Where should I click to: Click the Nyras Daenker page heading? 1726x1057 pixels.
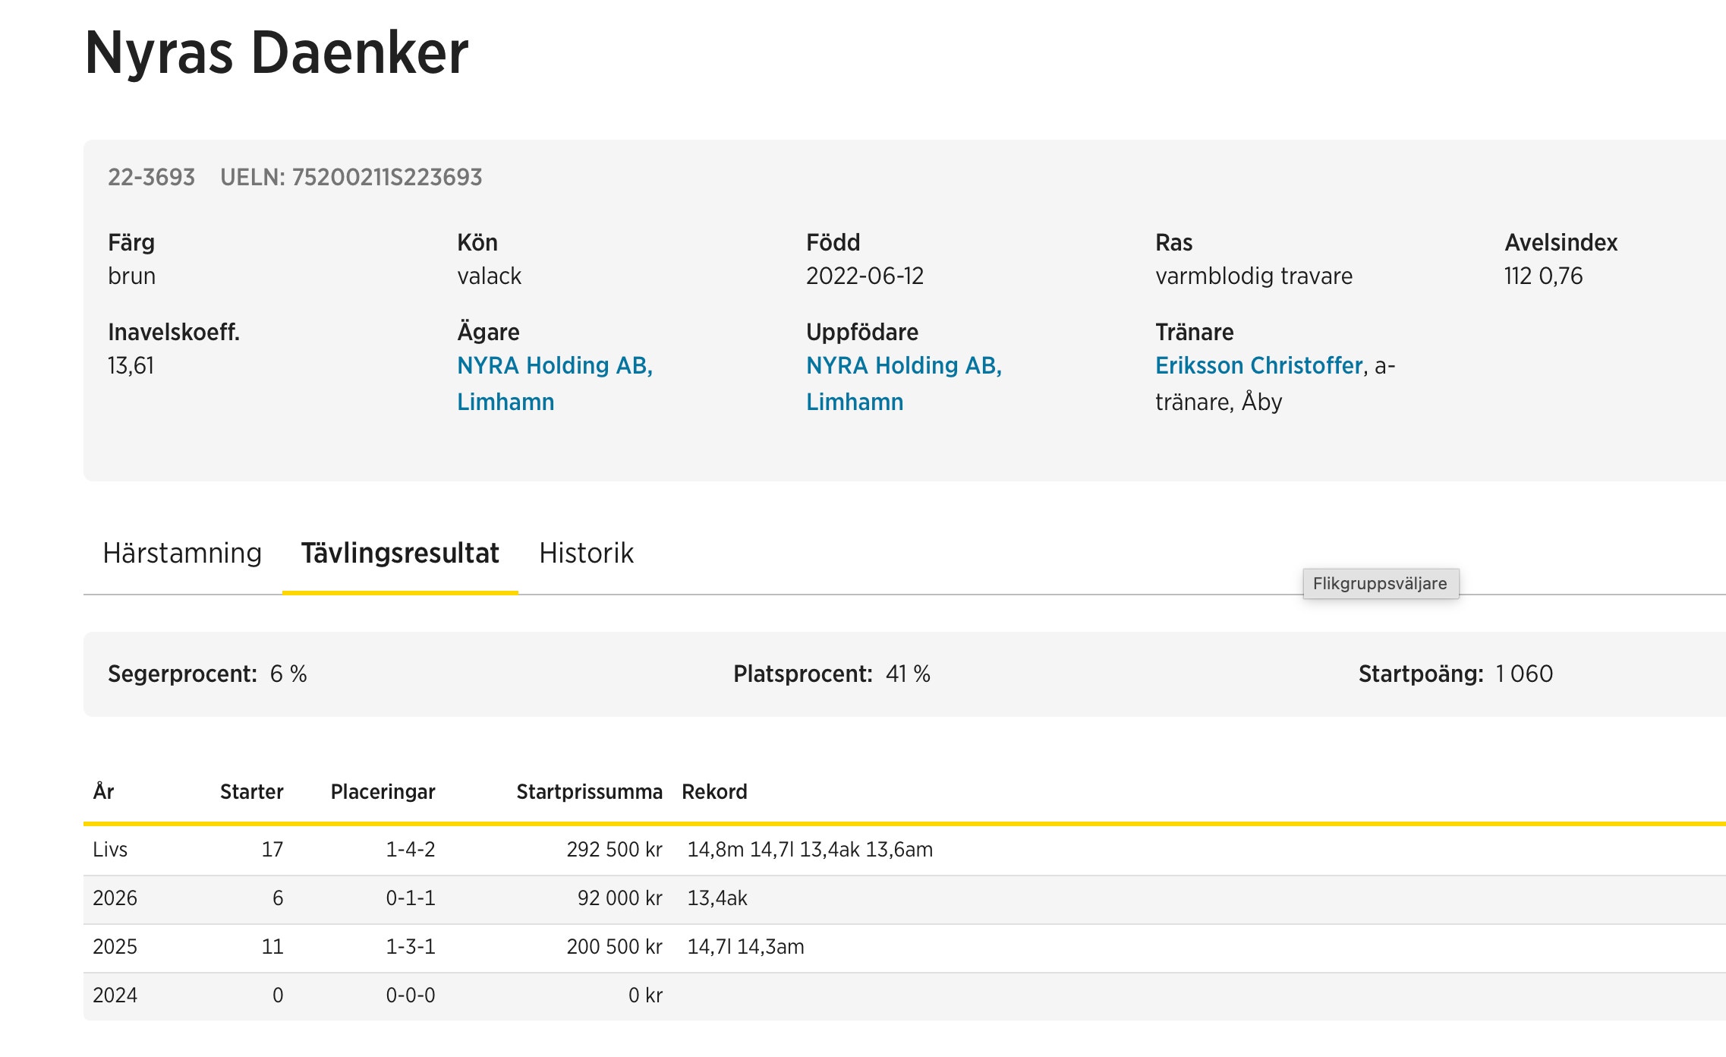click(x=276, y=53)
